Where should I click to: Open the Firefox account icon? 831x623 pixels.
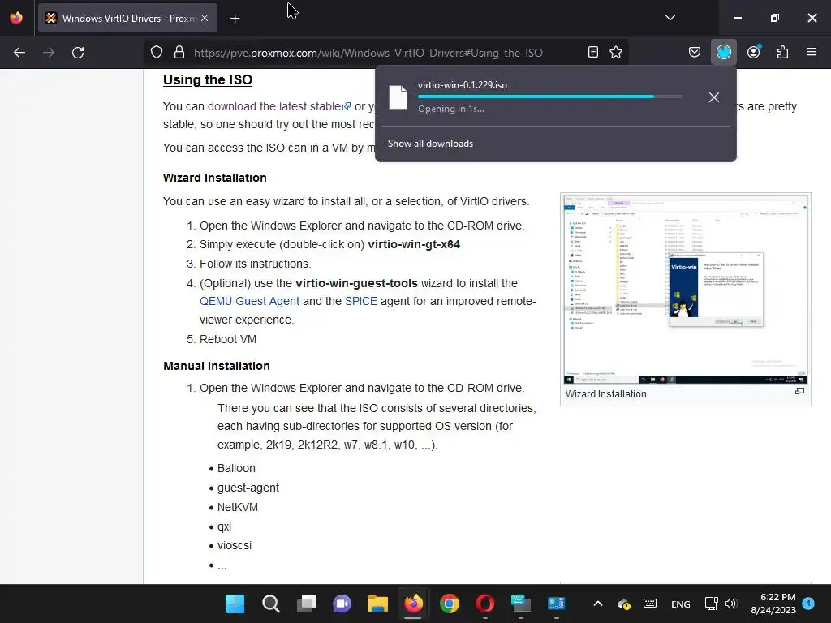click(754, 53)
